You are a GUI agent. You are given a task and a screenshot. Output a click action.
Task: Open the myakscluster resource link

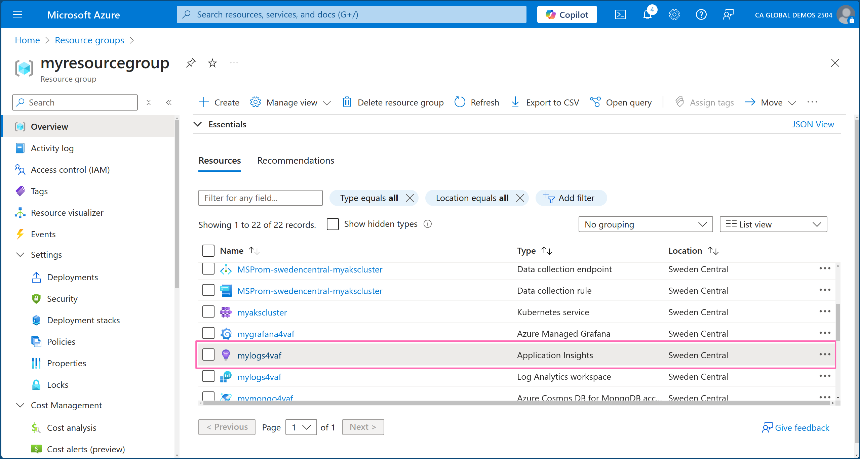262,312
